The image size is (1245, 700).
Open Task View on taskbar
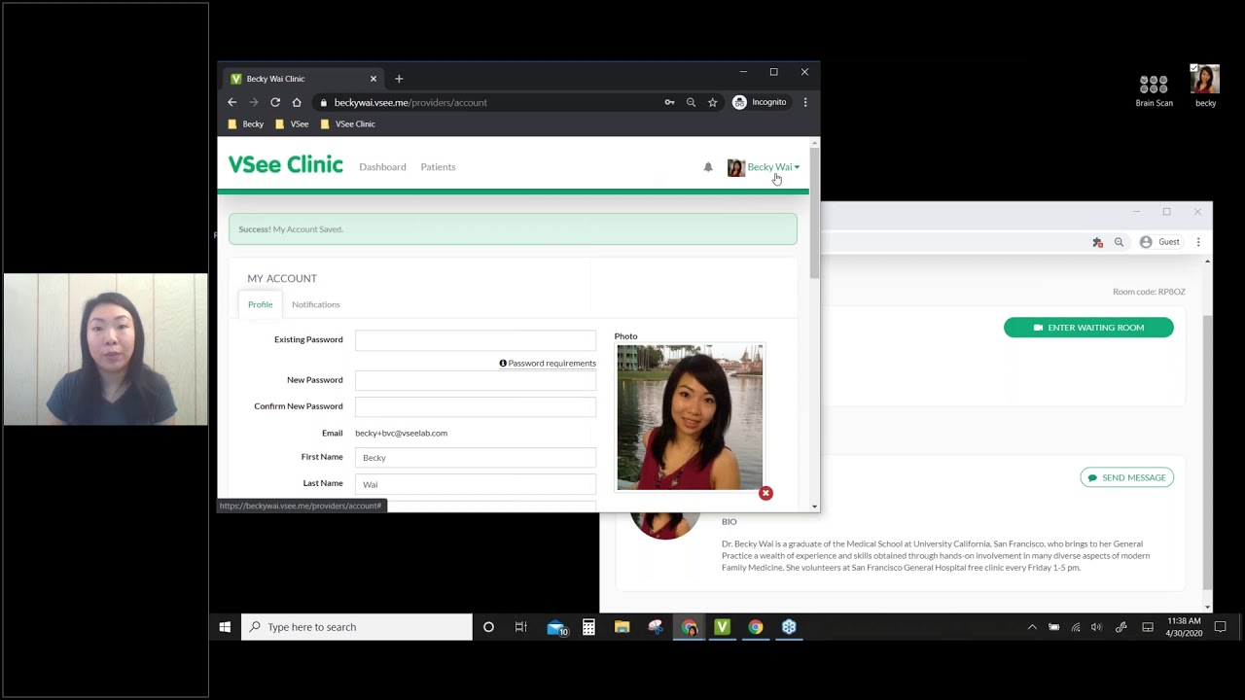click(x=521, y=627)
